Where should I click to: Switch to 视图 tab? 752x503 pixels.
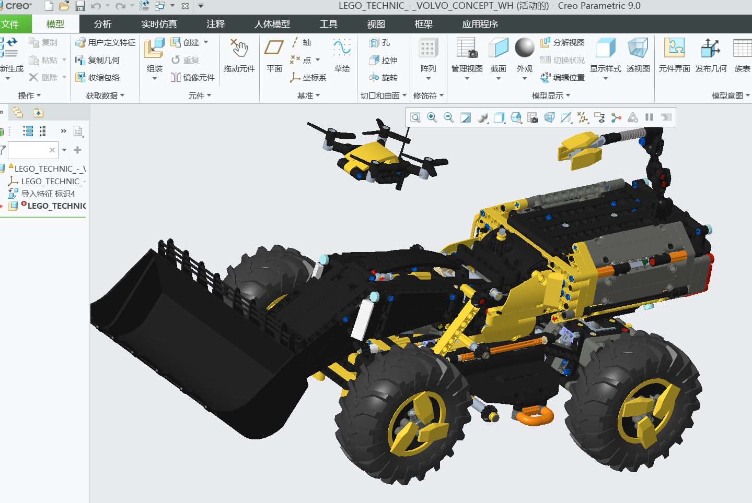pos(376,24)
